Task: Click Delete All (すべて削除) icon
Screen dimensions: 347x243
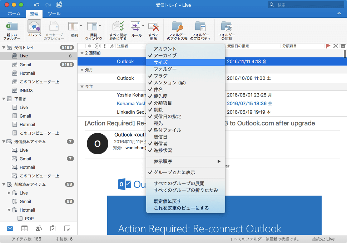Action: point(154,26)
